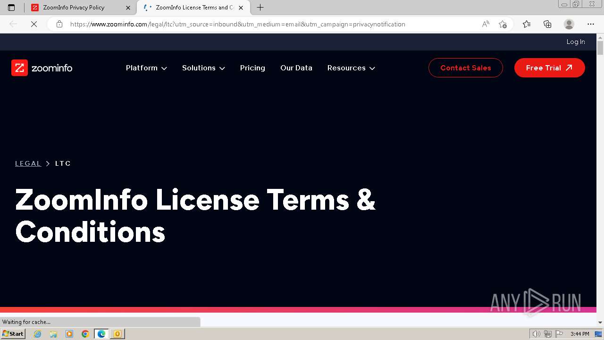The image size is (604, 340).
Task: Click the scrollbar down arrow
Action: [x=600, y=323]
